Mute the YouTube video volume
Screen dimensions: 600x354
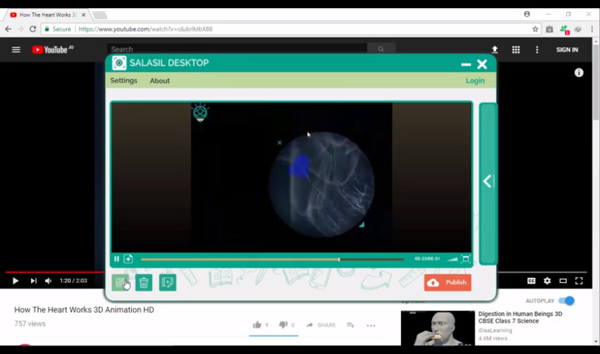coord(48,281)
